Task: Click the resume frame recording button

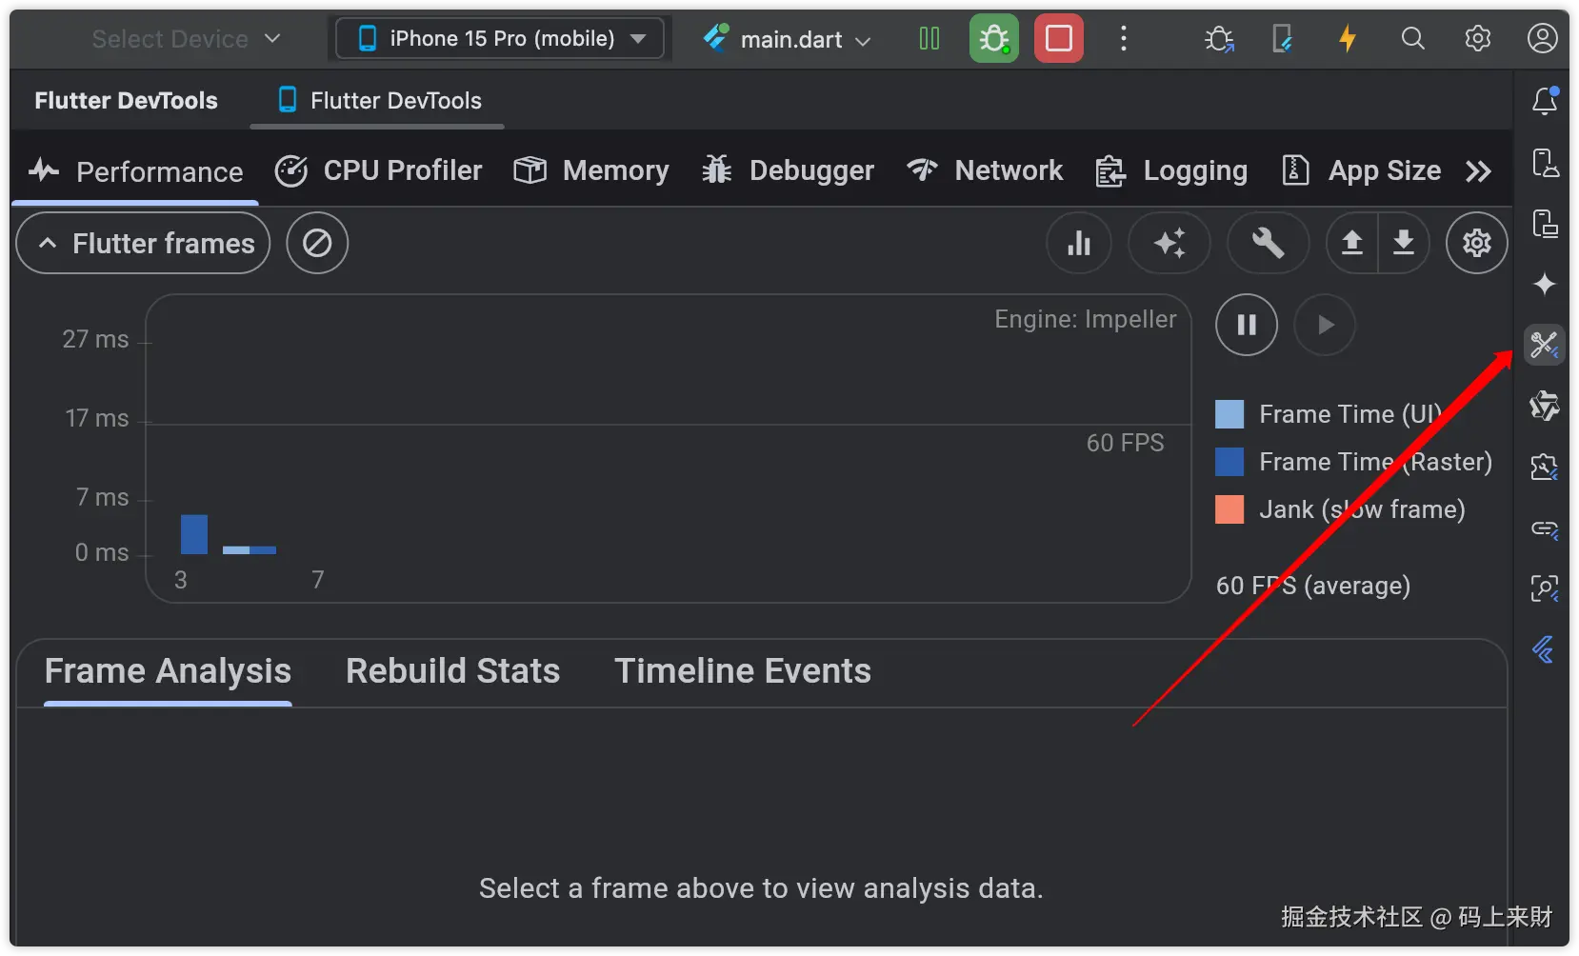Action: click(1325, 326)
